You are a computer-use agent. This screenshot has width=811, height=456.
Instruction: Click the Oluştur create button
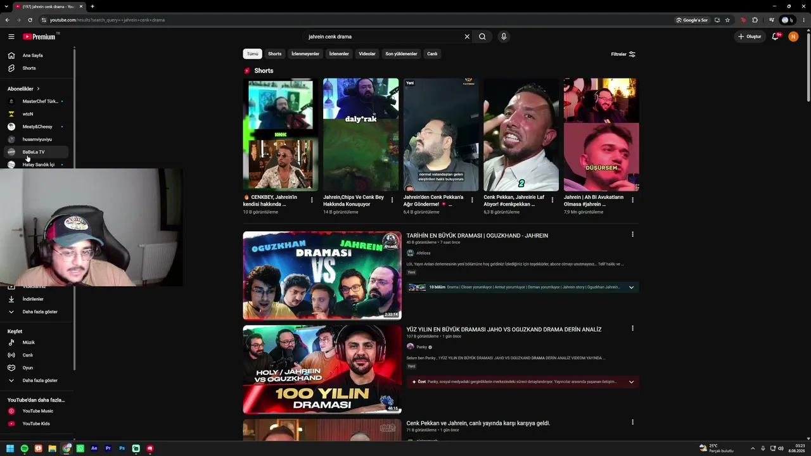pos(750,37)
